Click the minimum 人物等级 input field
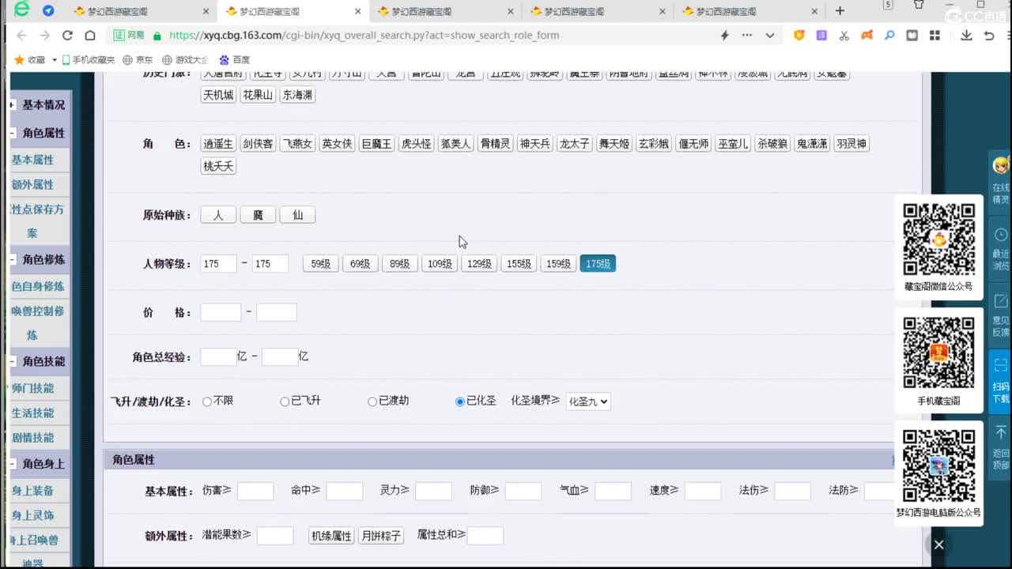The height and width of the screenshot is (569, 1012). pos(219,264)
